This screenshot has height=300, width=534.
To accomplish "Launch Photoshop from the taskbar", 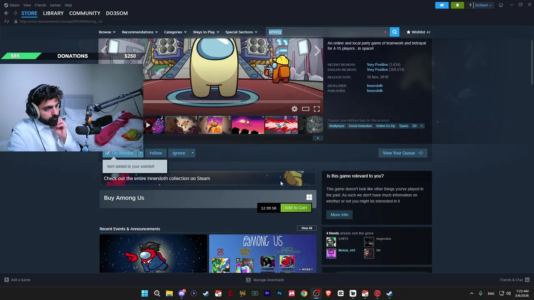I will pyautogui.click(x=280, y=293).
